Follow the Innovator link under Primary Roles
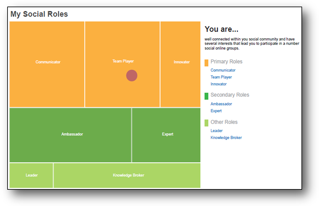This screenshot has width=319, height=206. coord(219,84)
